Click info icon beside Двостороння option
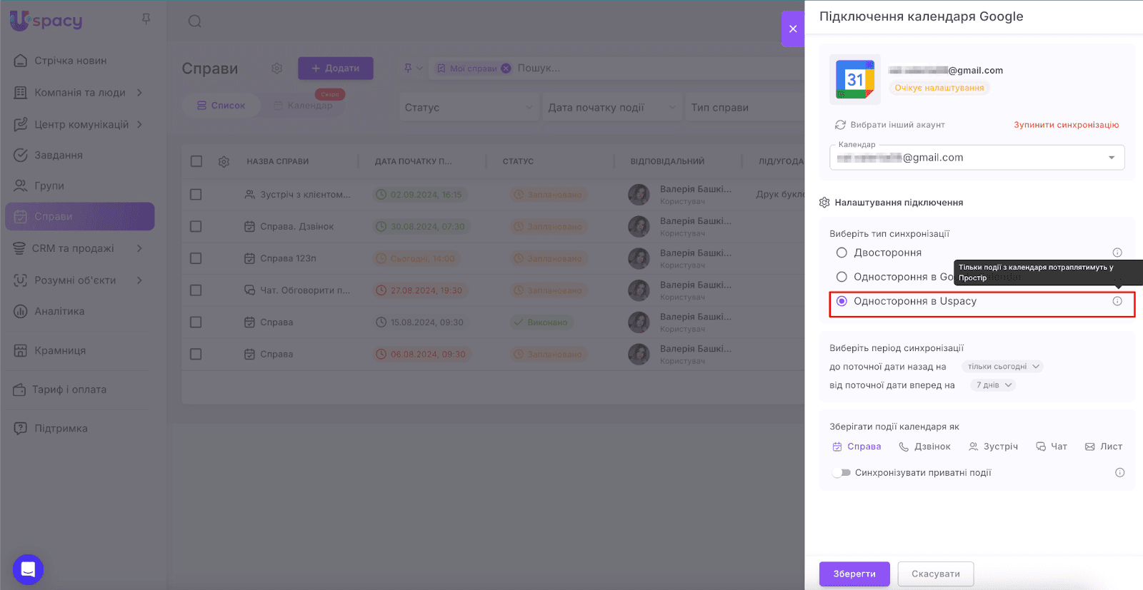This screenshot has height=590, width=1143. pos(1117,253)
